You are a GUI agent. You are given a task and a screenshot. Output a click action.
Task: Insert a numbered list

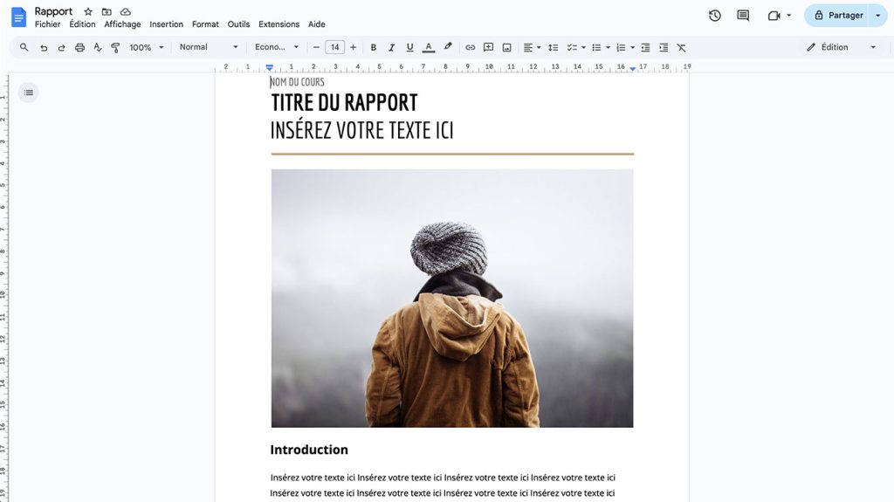click(x=621, y=47)
